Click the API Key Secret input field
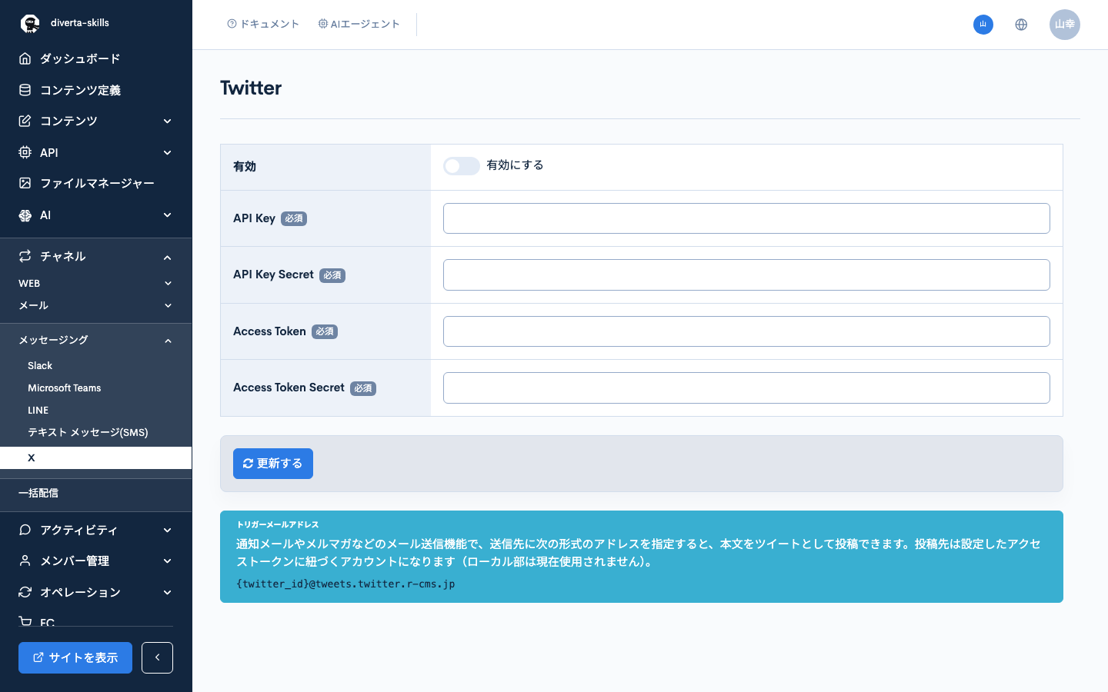1108x692 pixels. pyautogui.click(x=746, y=274)
